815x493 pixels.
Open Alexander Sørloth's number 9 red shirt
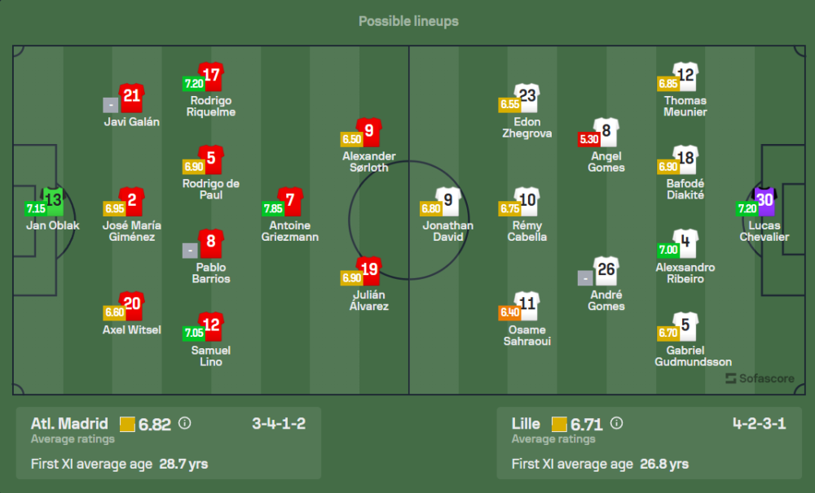pos(369,132)
